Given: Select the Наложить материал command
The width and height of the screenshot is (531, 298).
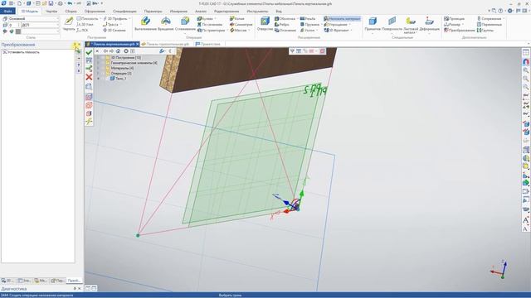Looking at the screenshot, I should point(342,18).
